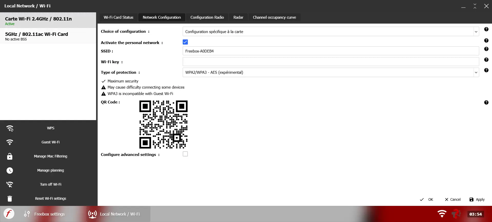Click the Apply button label
Viewport: 492px width, 222px height.
(480, 199)
